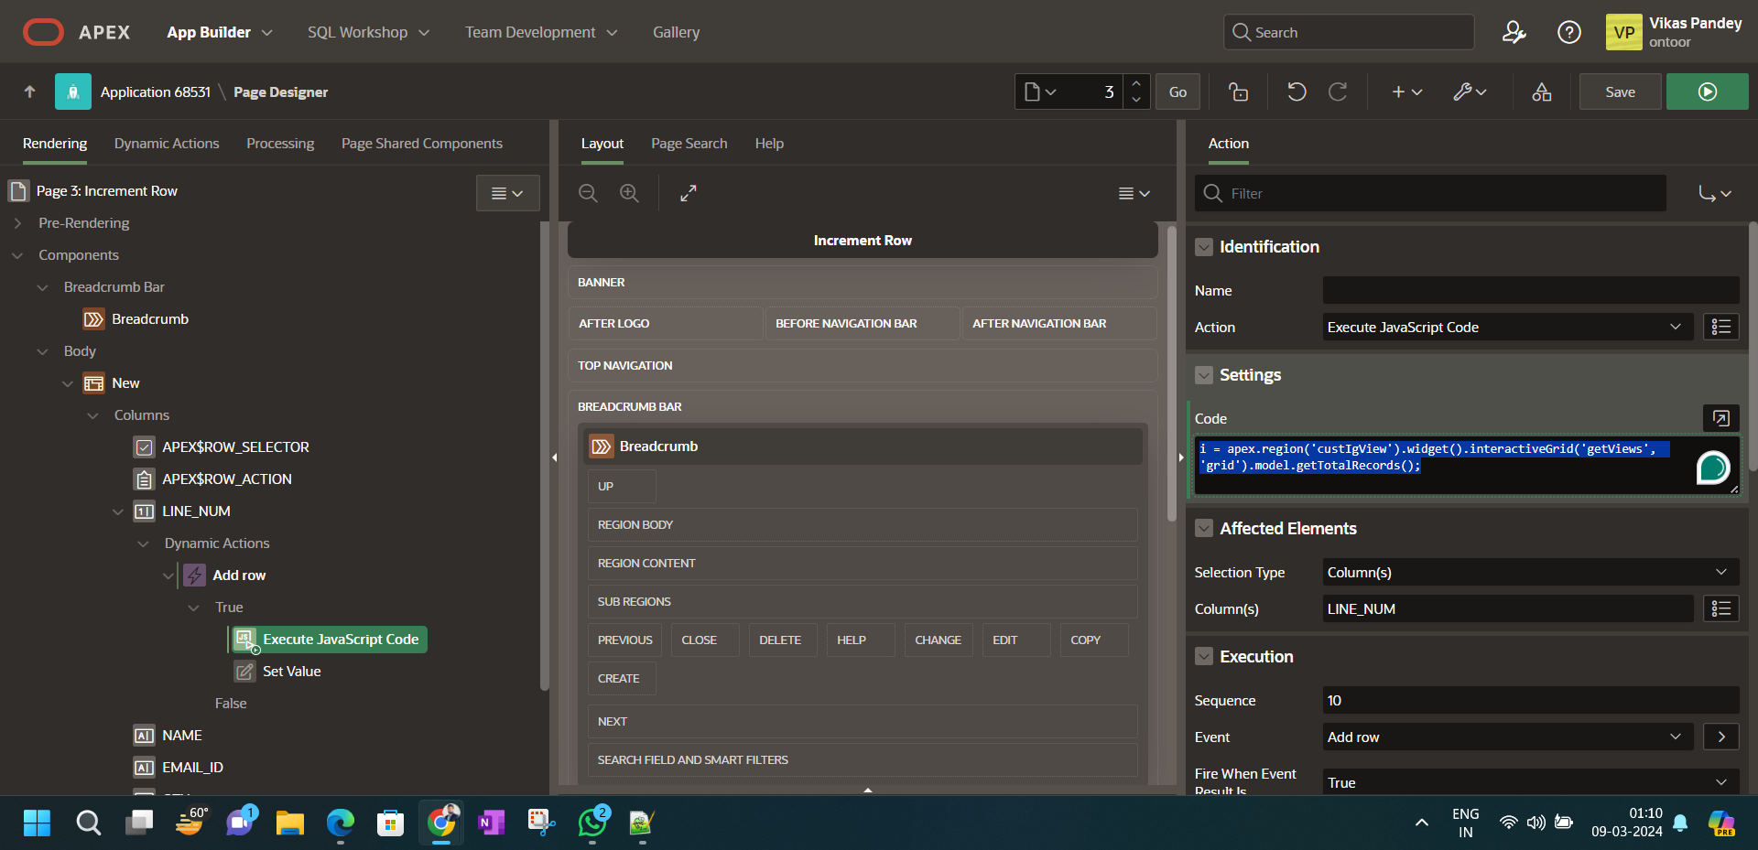Open the help question mark icon
This screenshot has height=850, width=1758.
(1568, 33)
